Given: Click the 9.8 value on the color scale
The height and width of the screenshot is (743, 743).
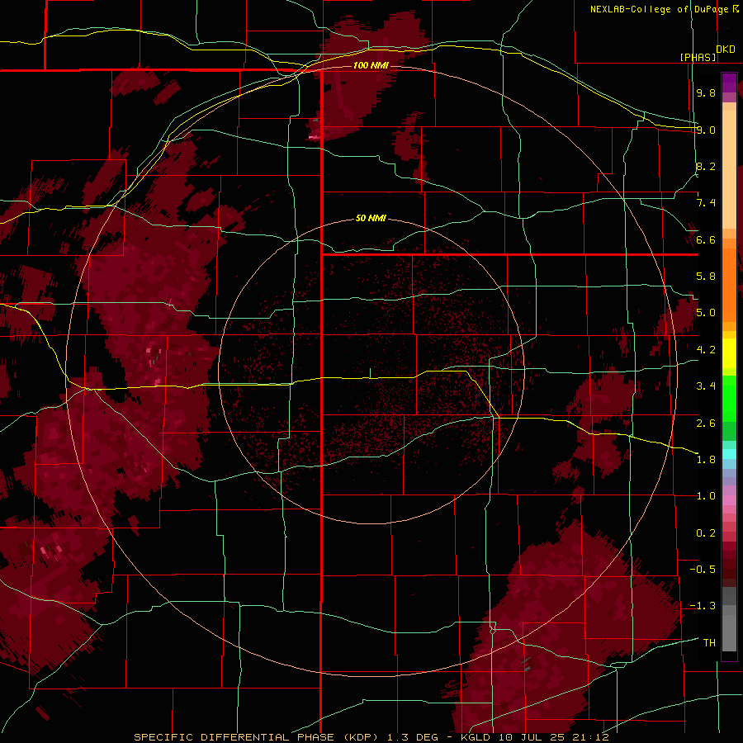Looking at the screenshot, I should pyautogui.click(x=706, y=92).
